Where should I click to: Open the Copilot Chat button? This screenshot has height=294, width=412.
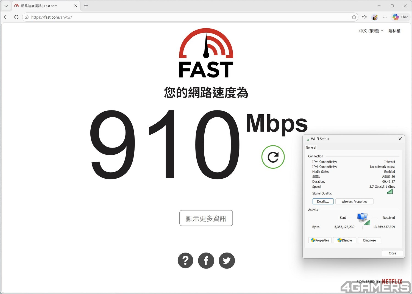400,17
